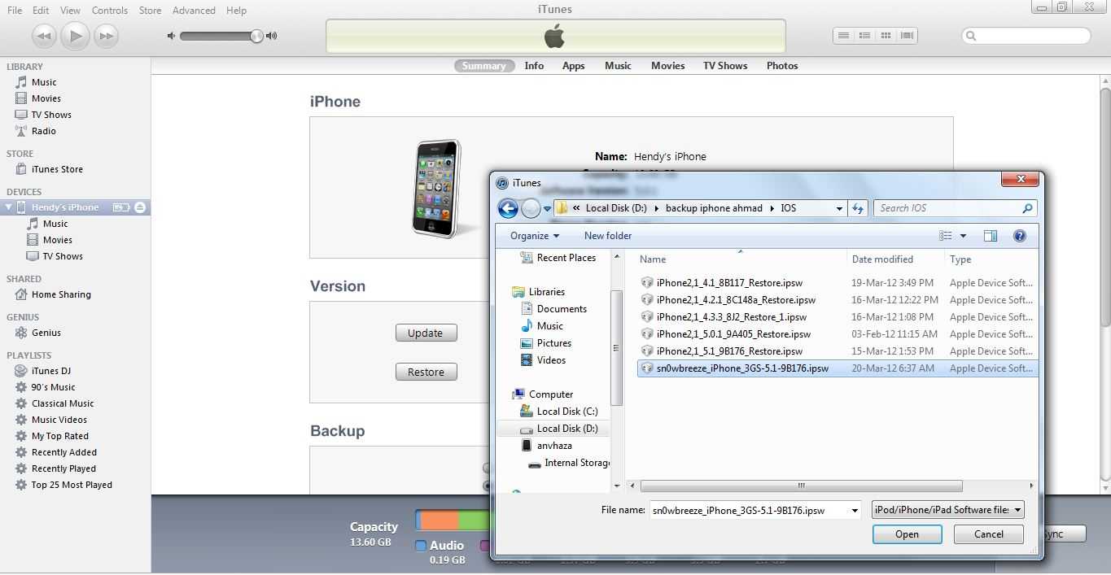Click the refresh button beside the address bar
This screenshot has width=1111, height=575.
click(858, 208)
